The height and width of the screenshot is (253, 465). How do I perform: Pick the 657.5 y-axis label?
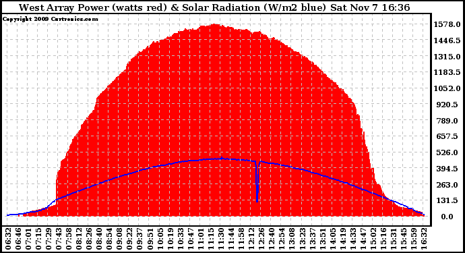tap(447, 136)
